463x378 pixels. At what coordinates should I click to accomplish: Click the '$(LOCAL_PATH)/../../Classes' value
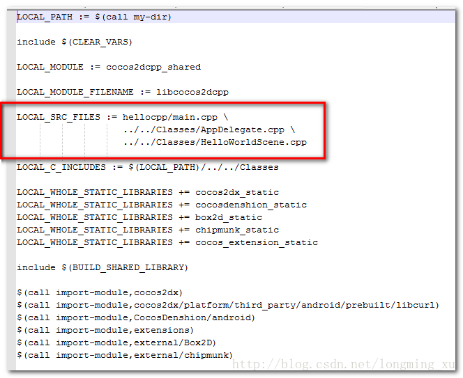coord(203,168)
